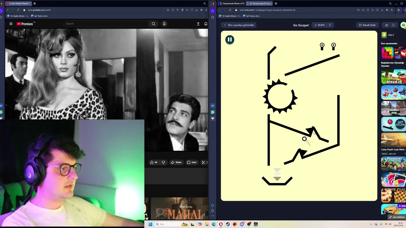This screenshot has width=406, height=228.
Task: Open the Windows Start menu
Action: [150, 224]
